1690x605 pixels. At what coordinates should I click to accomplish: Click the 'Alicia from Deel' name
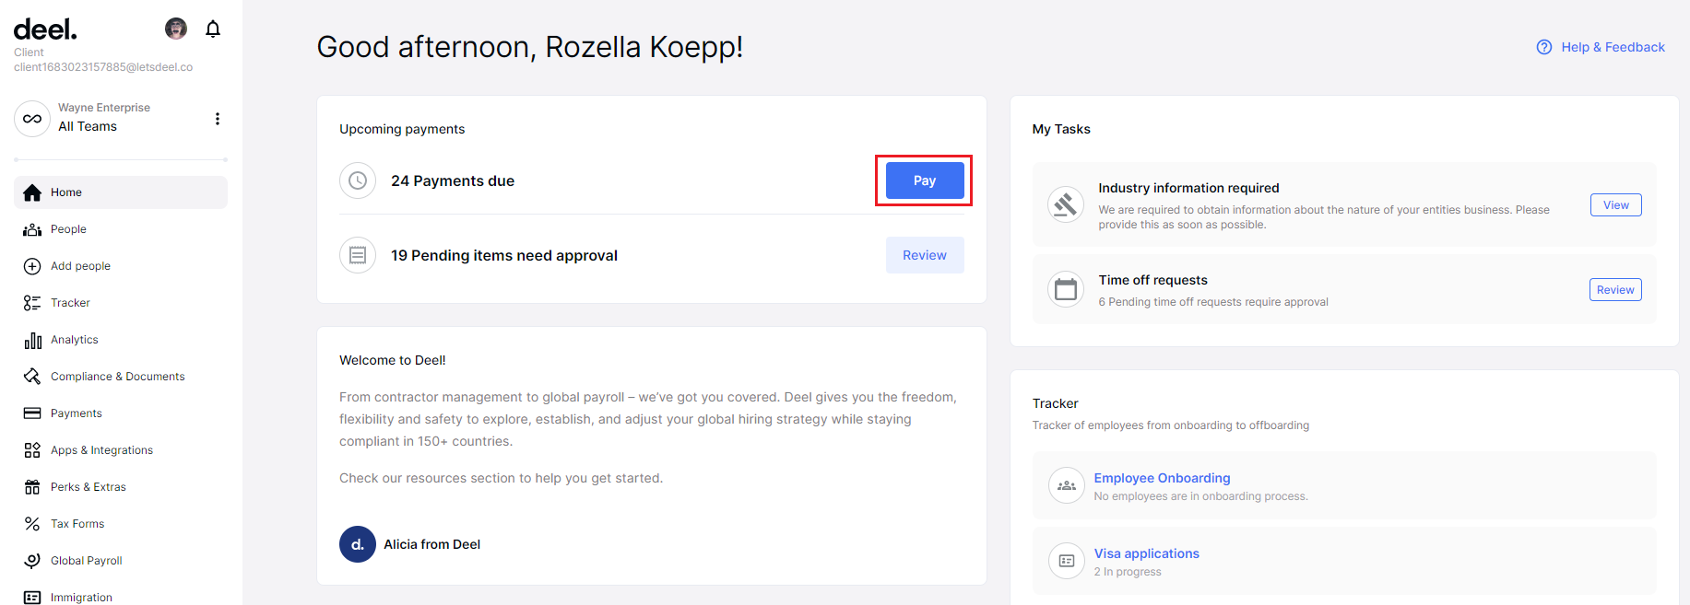click(x=432, y=544)
